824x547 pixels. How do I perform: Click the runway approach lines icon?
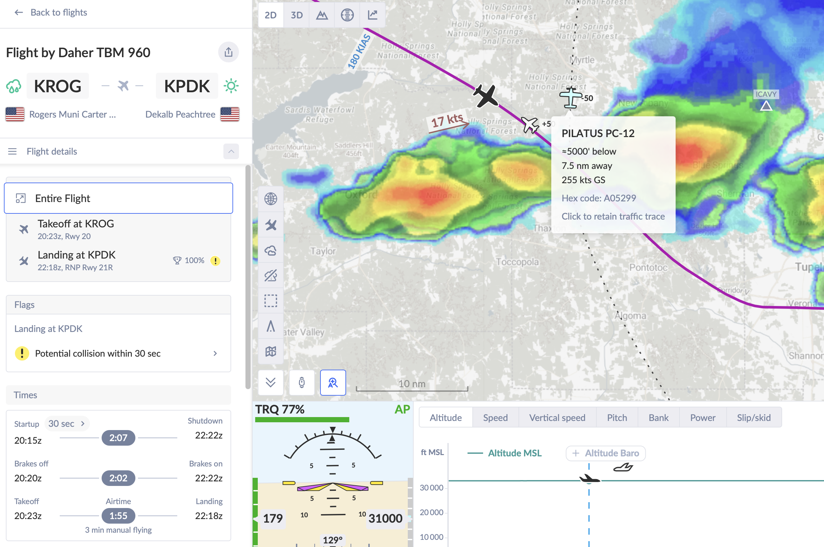click(270, 326)
